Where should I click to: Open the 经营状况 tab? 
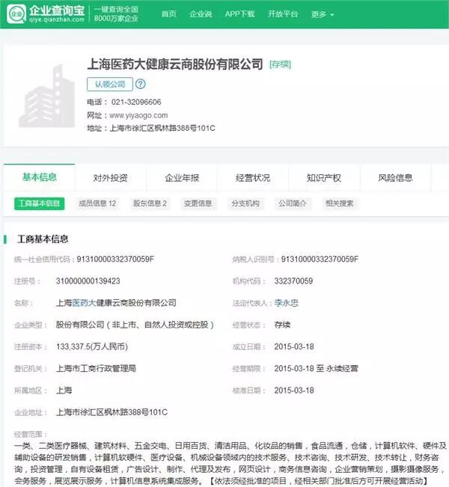[253, 178]
